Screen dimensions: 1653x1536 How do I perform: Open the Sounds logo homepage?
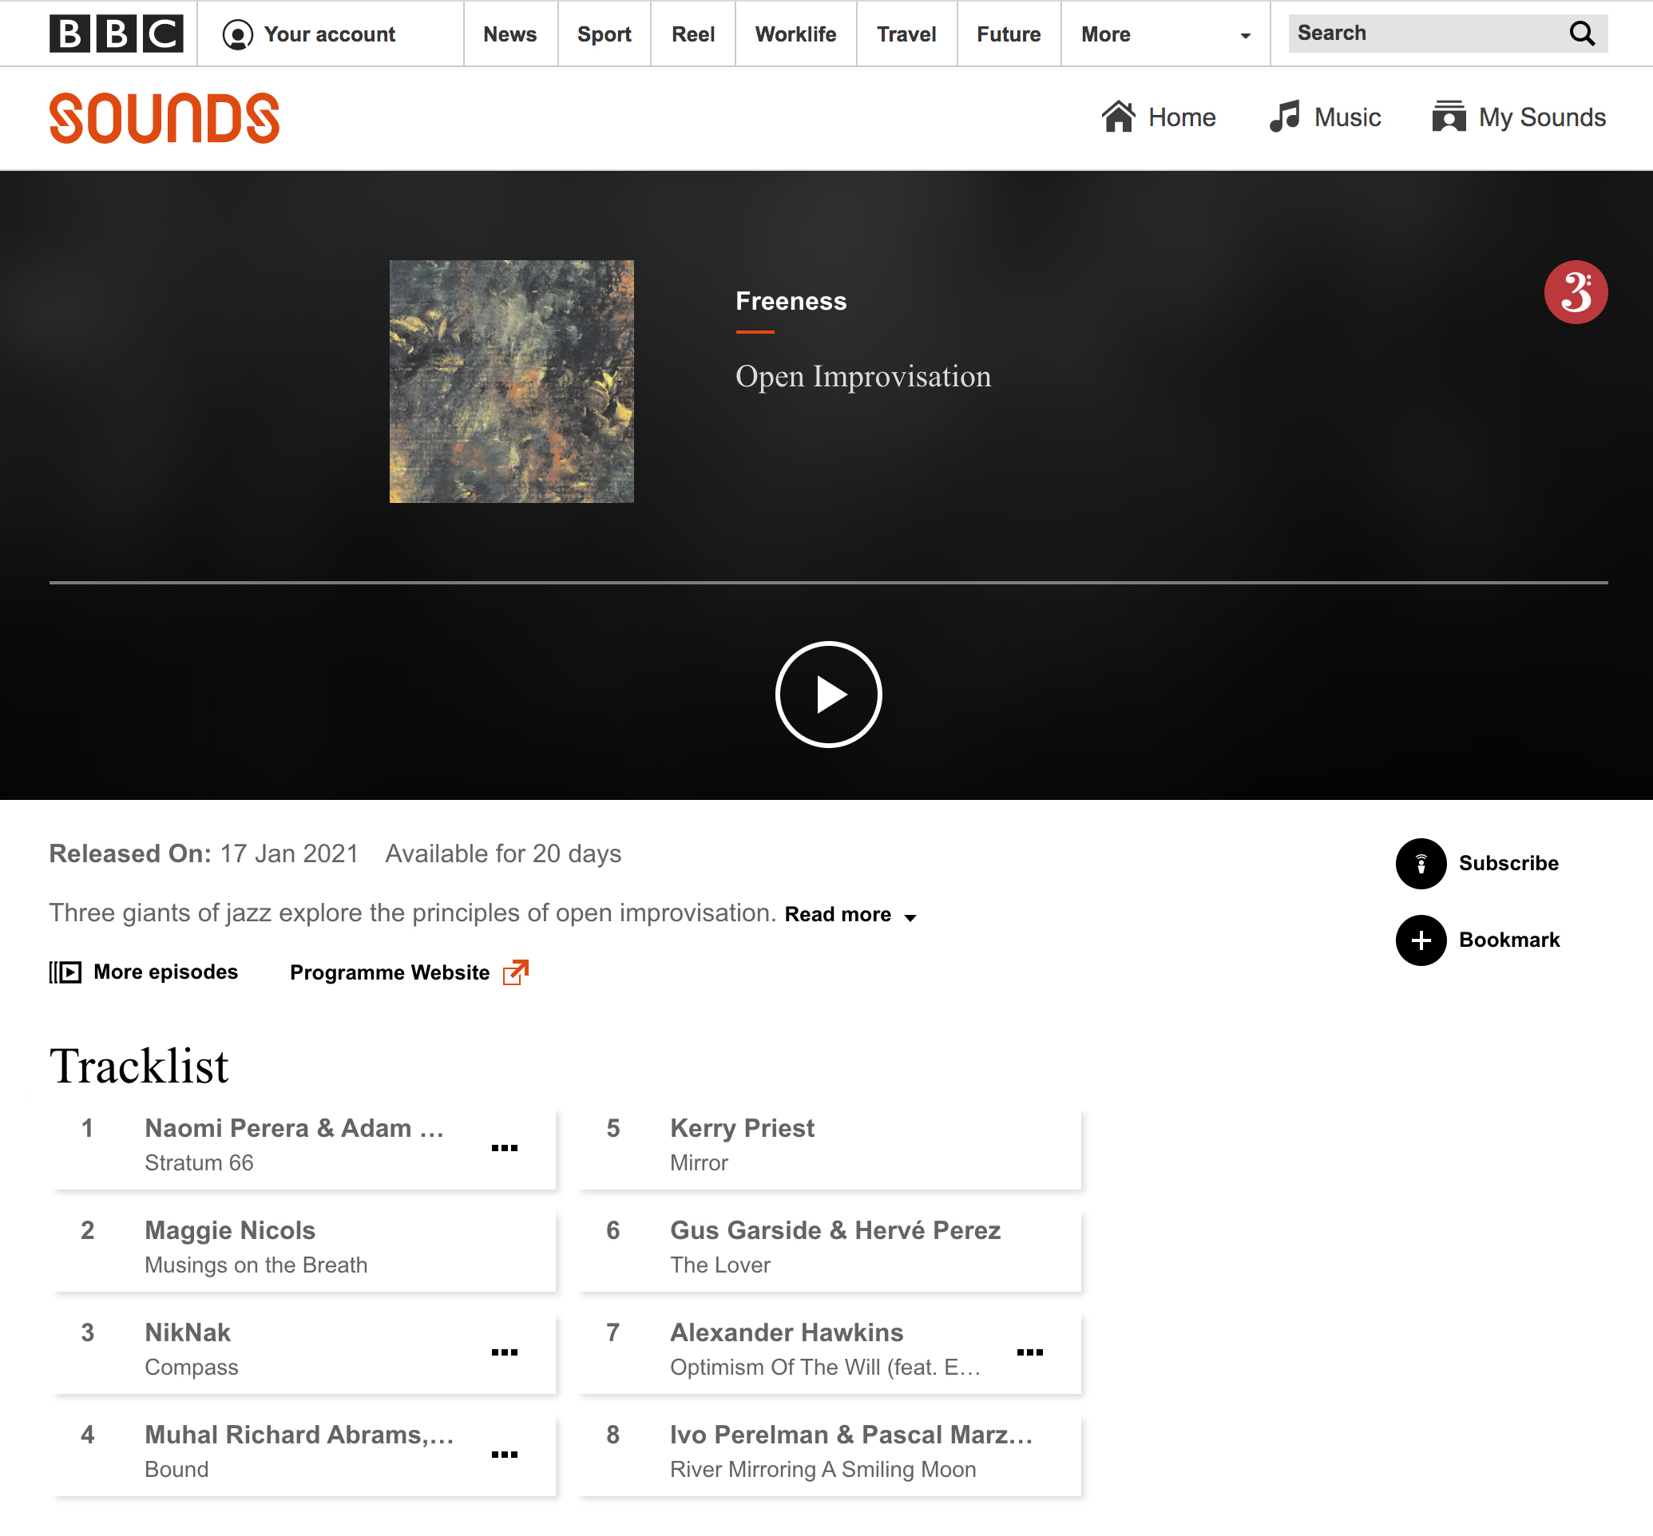165,118
